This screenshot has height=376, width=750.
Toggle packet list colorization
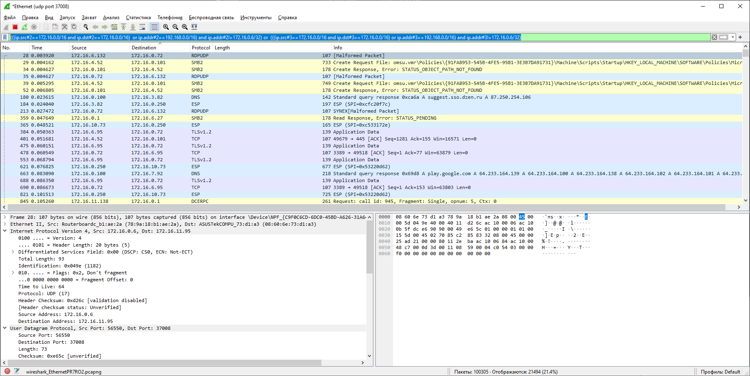[154, 27]
